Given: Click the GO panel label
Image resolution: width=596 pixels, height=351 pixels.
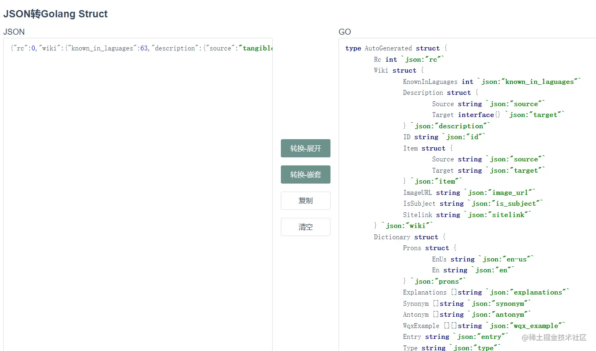Looking at the screenshot, I should coord(345,31).
